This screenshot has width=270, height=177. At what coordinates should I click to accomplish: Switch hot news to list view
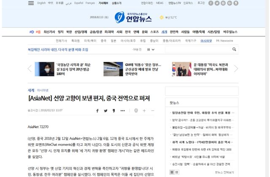click(172, 172)
